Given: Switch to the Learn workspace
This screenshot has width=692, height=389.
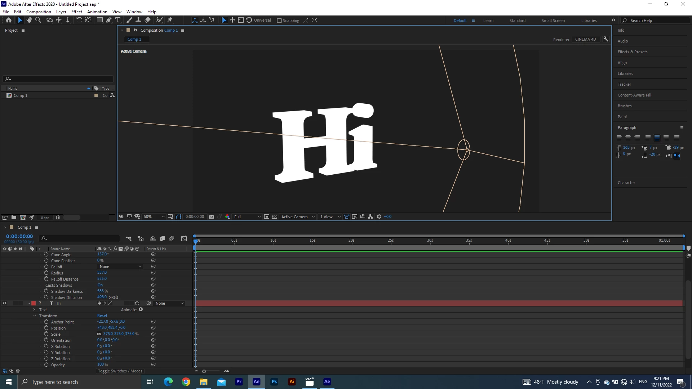Looking at the screenshot, I should click(488, 21).
